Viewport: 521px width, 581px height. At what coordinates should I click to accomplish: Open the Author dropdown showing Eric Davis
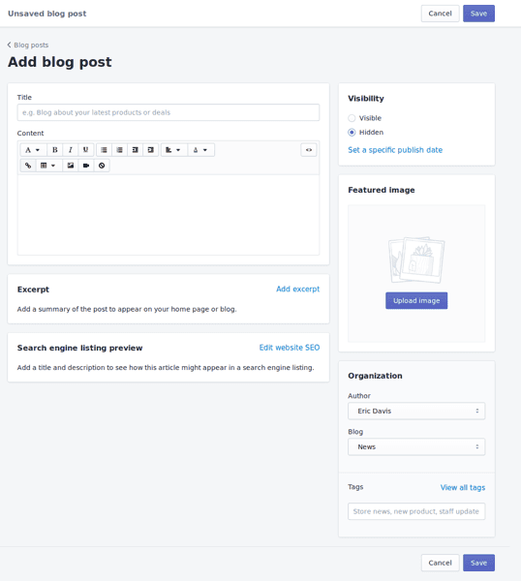click(x=416, y=411)
